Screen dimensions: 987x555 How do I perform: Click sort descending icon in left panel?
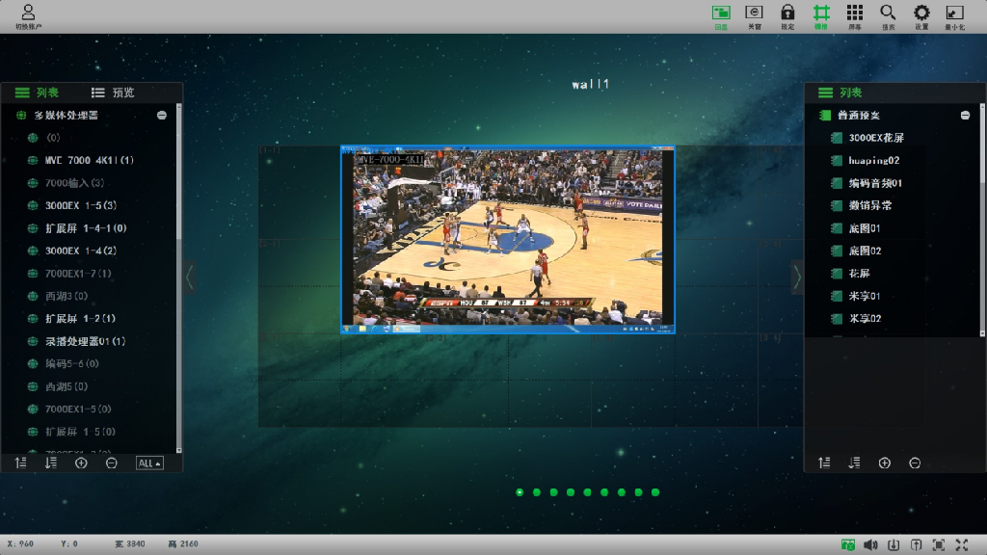coord(51,463)
